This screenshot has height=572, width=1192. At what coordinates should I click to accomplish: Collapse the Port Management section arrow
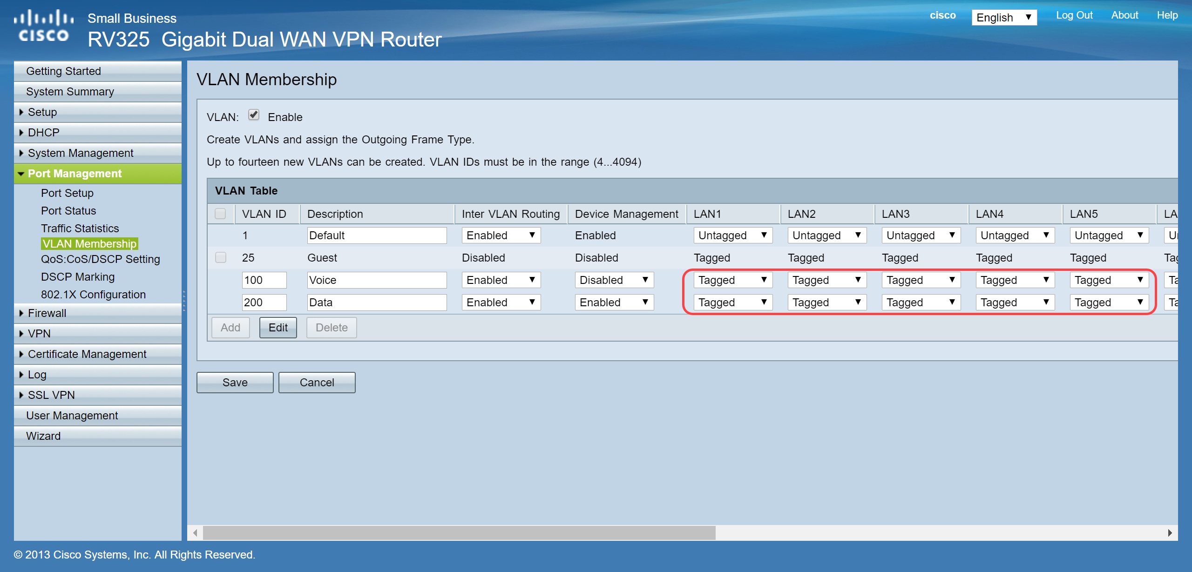point(21,174)
